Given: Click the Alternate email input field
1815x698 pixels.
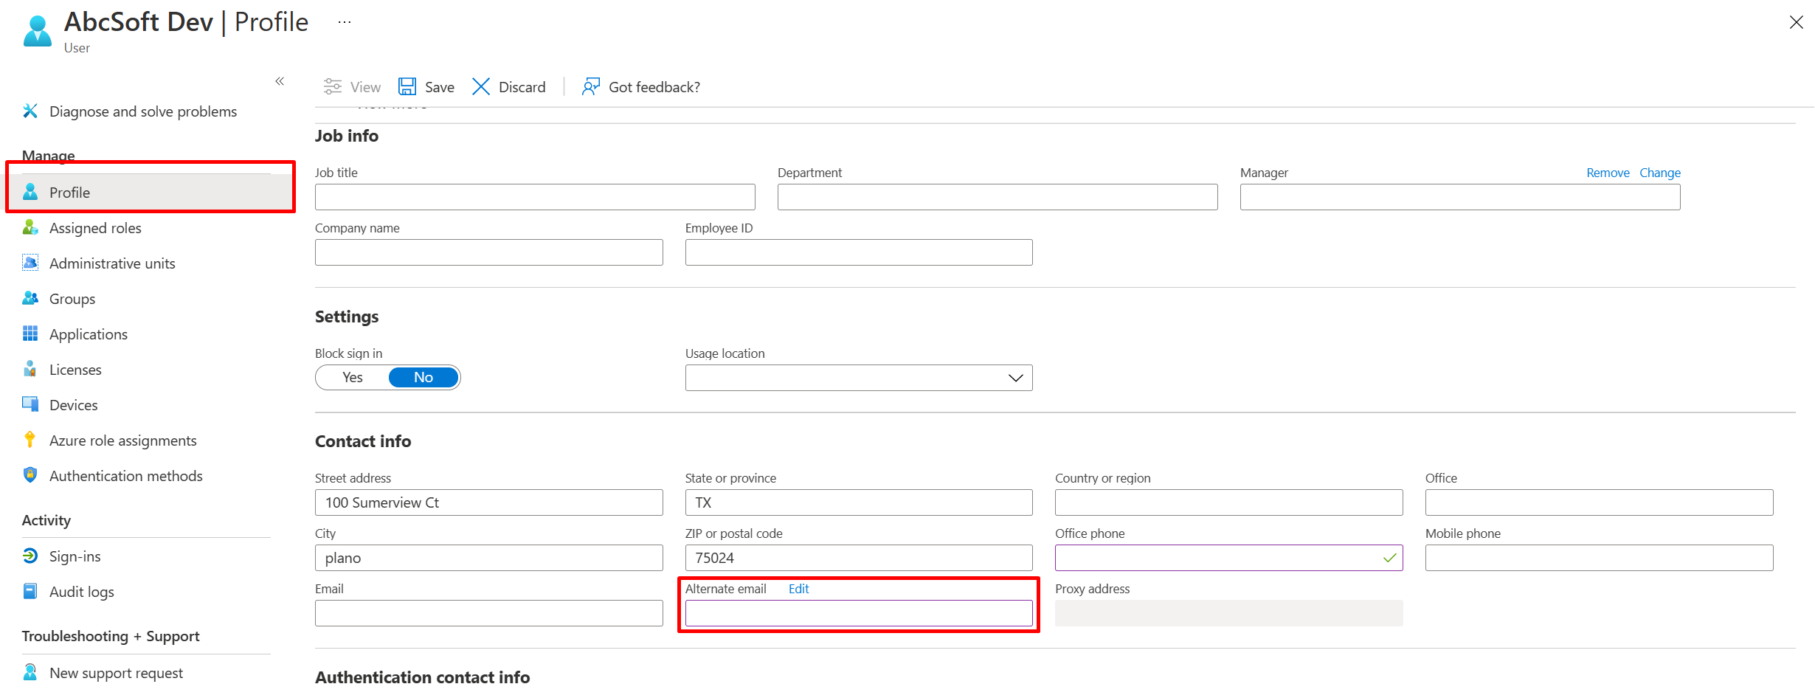Looking at the screenshot, I should [x=858, y=612].
